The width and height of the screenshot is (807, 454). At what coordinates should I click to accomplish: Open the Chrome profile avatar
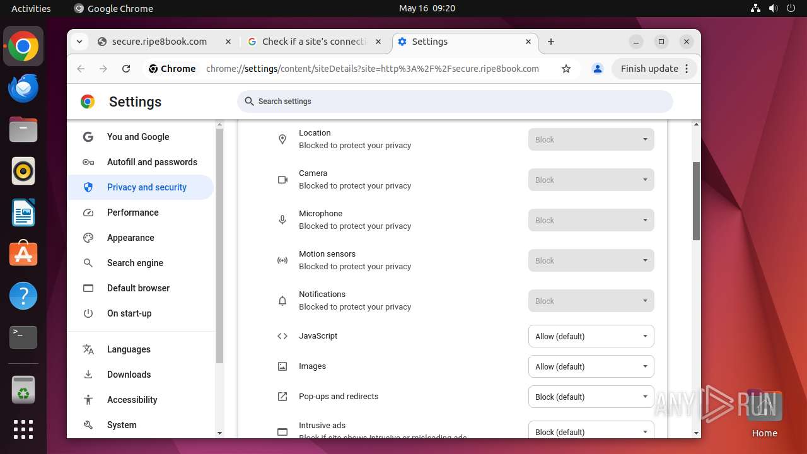pyautogui.click(x=598, y=69)
